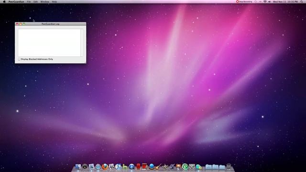Open the File menu
306x172 pixels.
click(x=29, y=1)
